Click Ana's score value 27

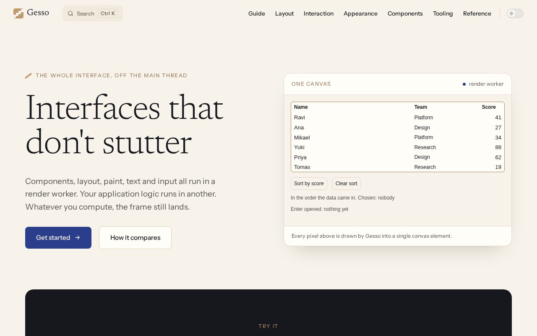click(x=498, y=128)
